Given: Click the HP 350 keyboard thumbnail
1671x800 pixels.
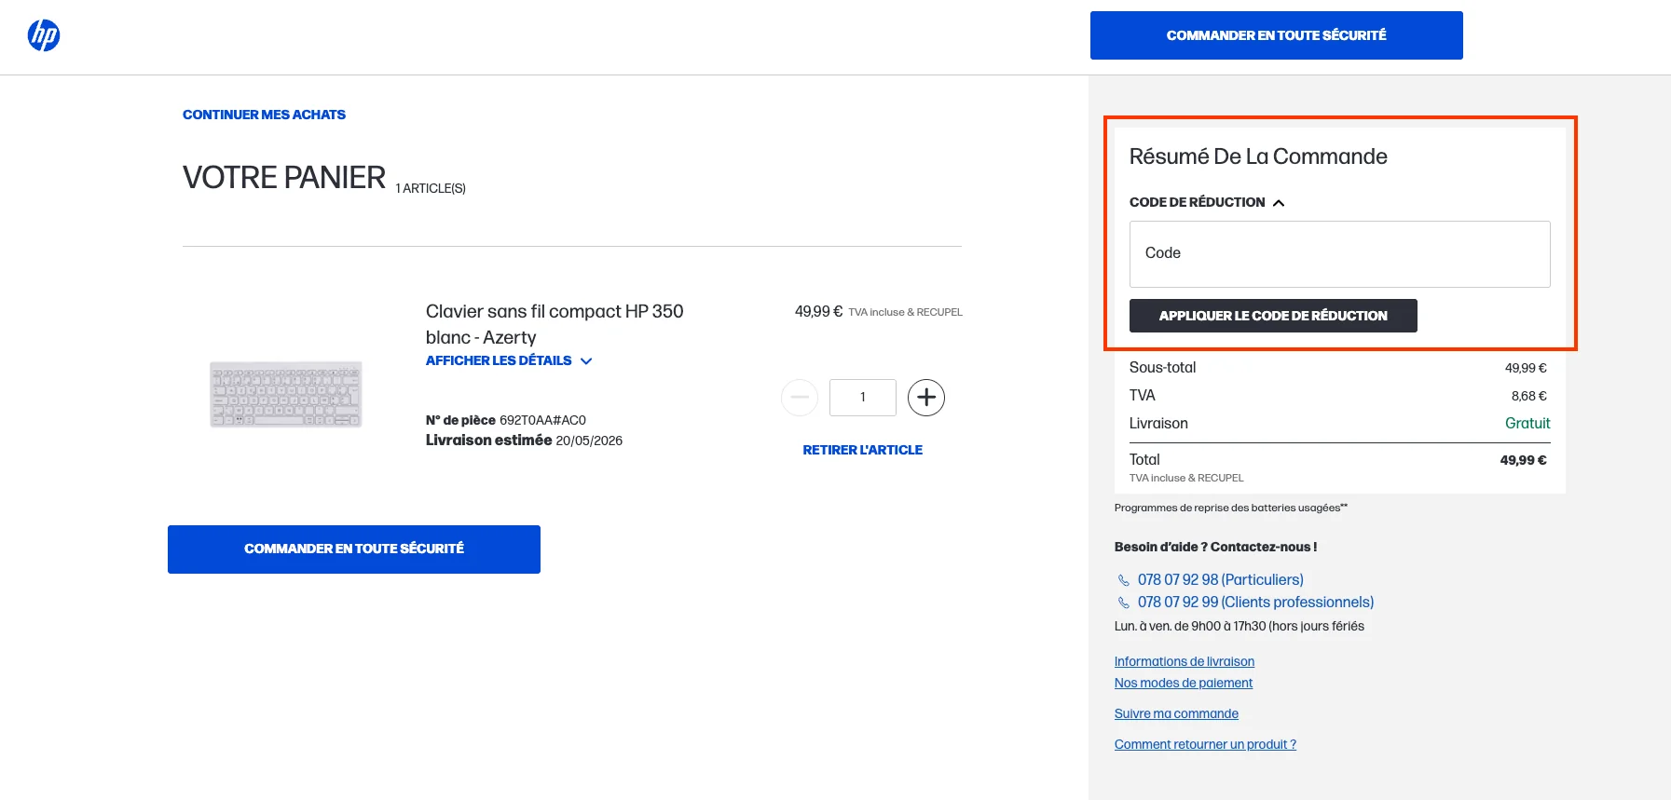Looking at the screenshot, I should [x=286, y=394].
